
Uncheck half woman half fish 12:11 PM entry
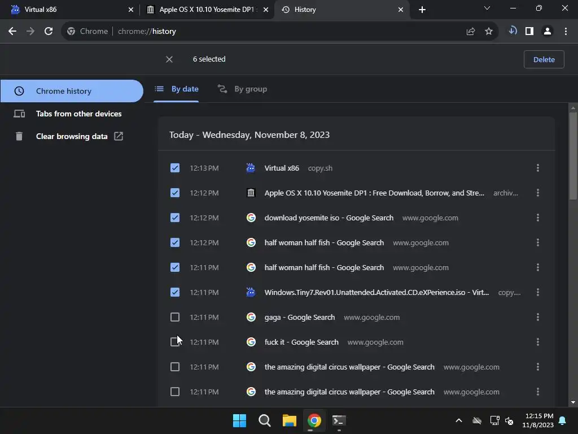coord(175,267)
